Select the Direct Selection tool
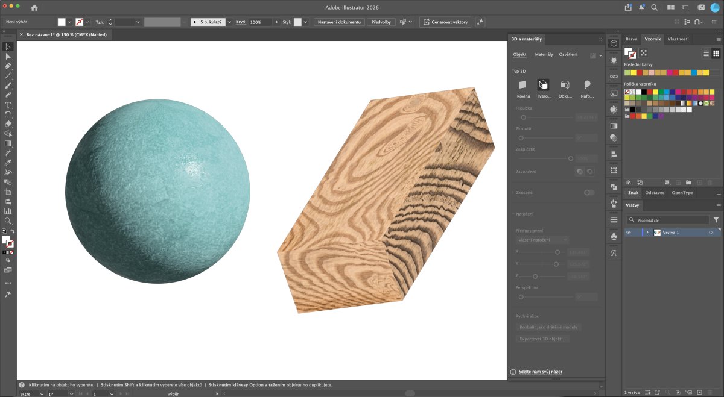Screen dimensions: 724x397 [x=8, y=56]
